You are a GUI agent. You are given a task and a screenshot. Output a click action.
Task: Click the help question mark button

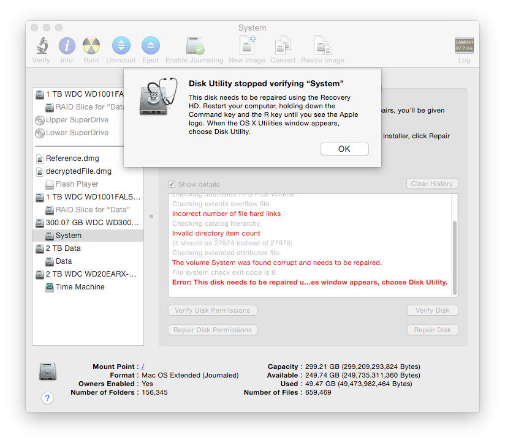pyautogui.click(x=47, y=398)
